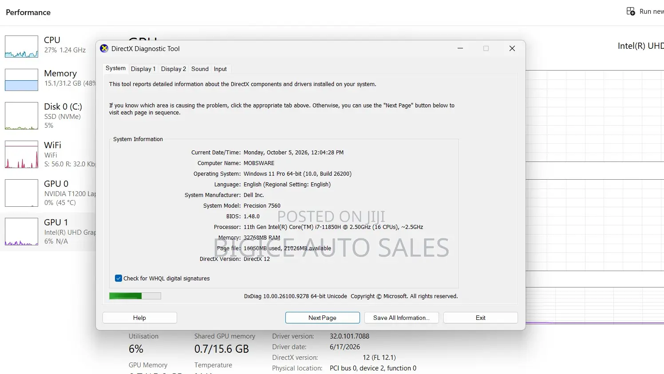664x374 pixels.
Task: Minimize the DirectX Diagnostic Tool window
Action: (460, 48)
